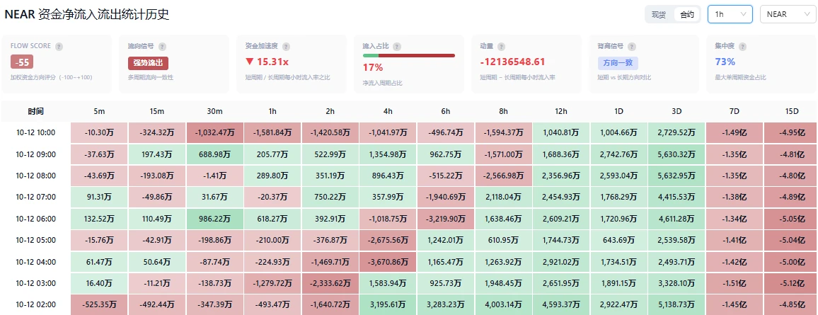Select the 10-12 10:00 time row label
This screenshot has width=818, height=315.
pyautogui.click(x=35, y=132)
